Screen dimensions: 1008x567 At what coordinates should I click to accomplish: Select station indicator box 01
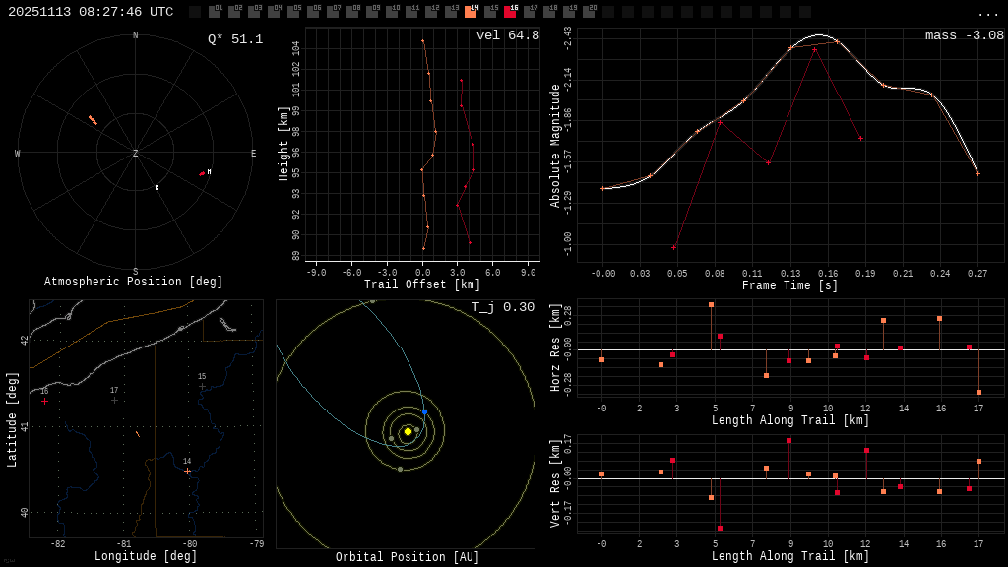point(215,12)
